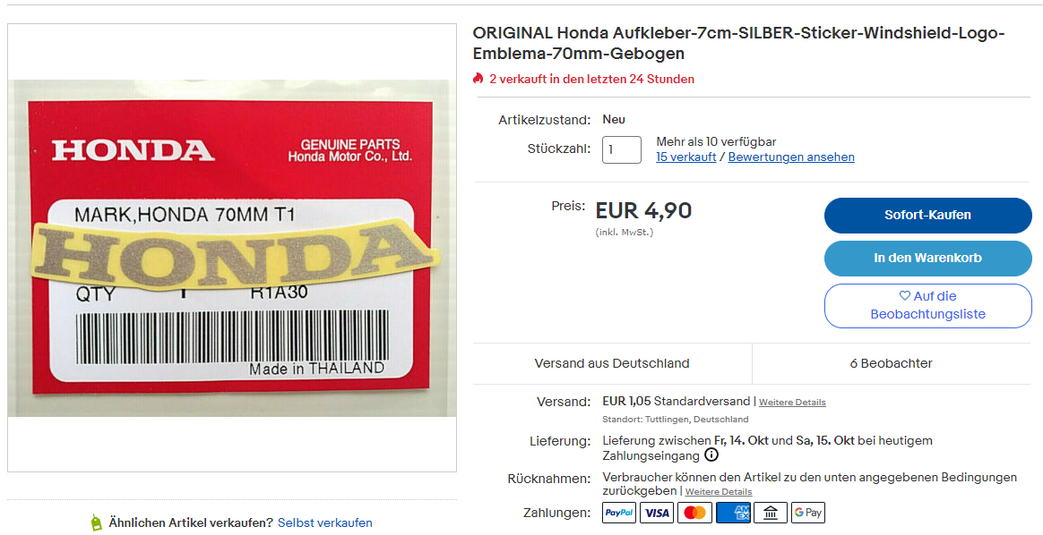Open the 15 verkauft link
Viewport: 1043px width, 535px height.
click(685, 157)
